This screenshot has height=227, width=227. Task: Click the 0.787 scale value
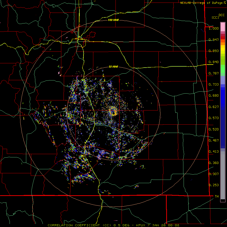(x=214, y=73)
